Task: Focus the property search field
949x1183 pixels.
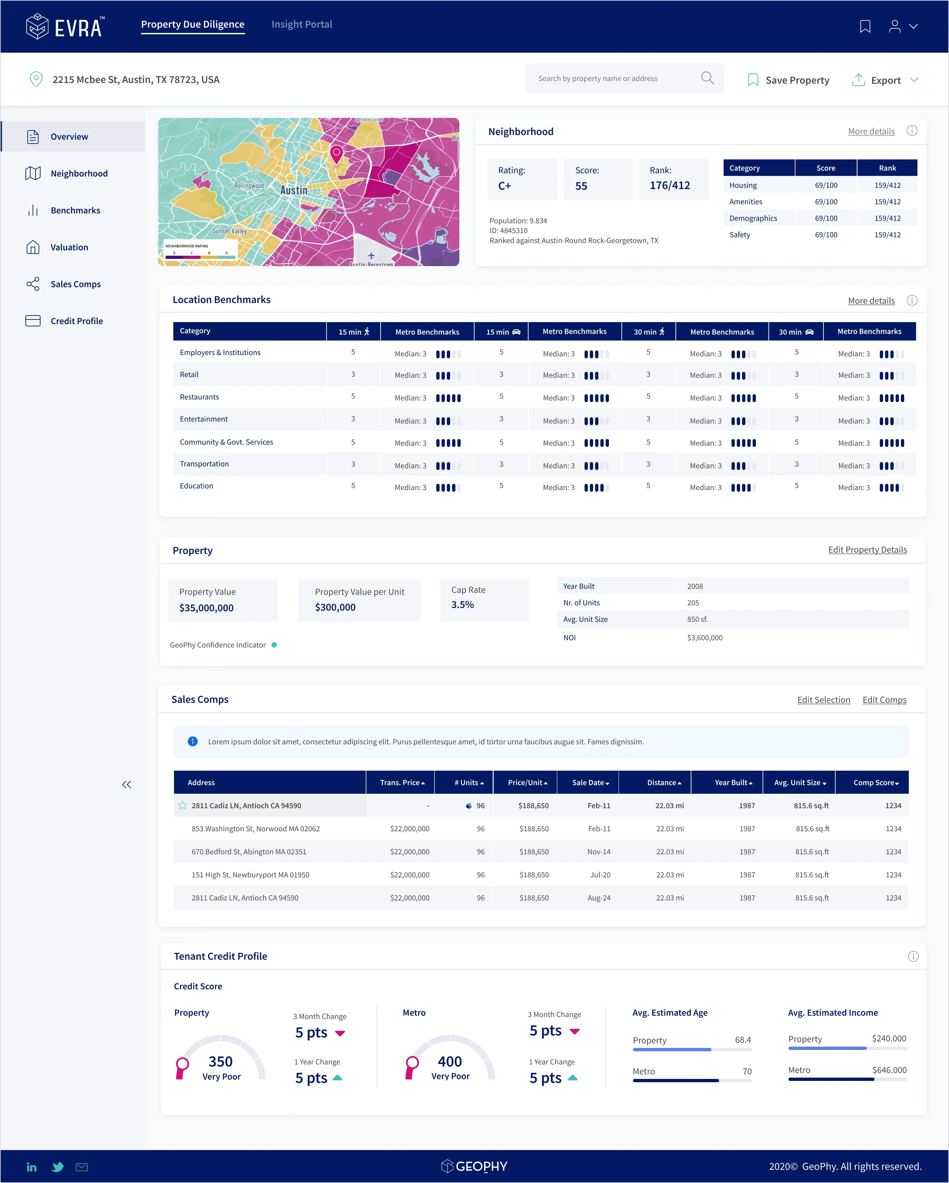Action: tap(625, 78)
